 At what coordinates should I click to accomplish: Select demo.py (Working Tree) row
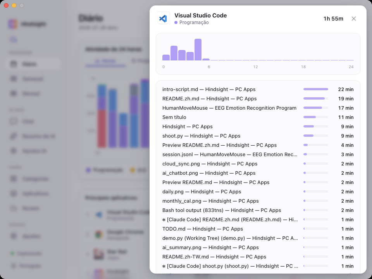click(258, 238)
